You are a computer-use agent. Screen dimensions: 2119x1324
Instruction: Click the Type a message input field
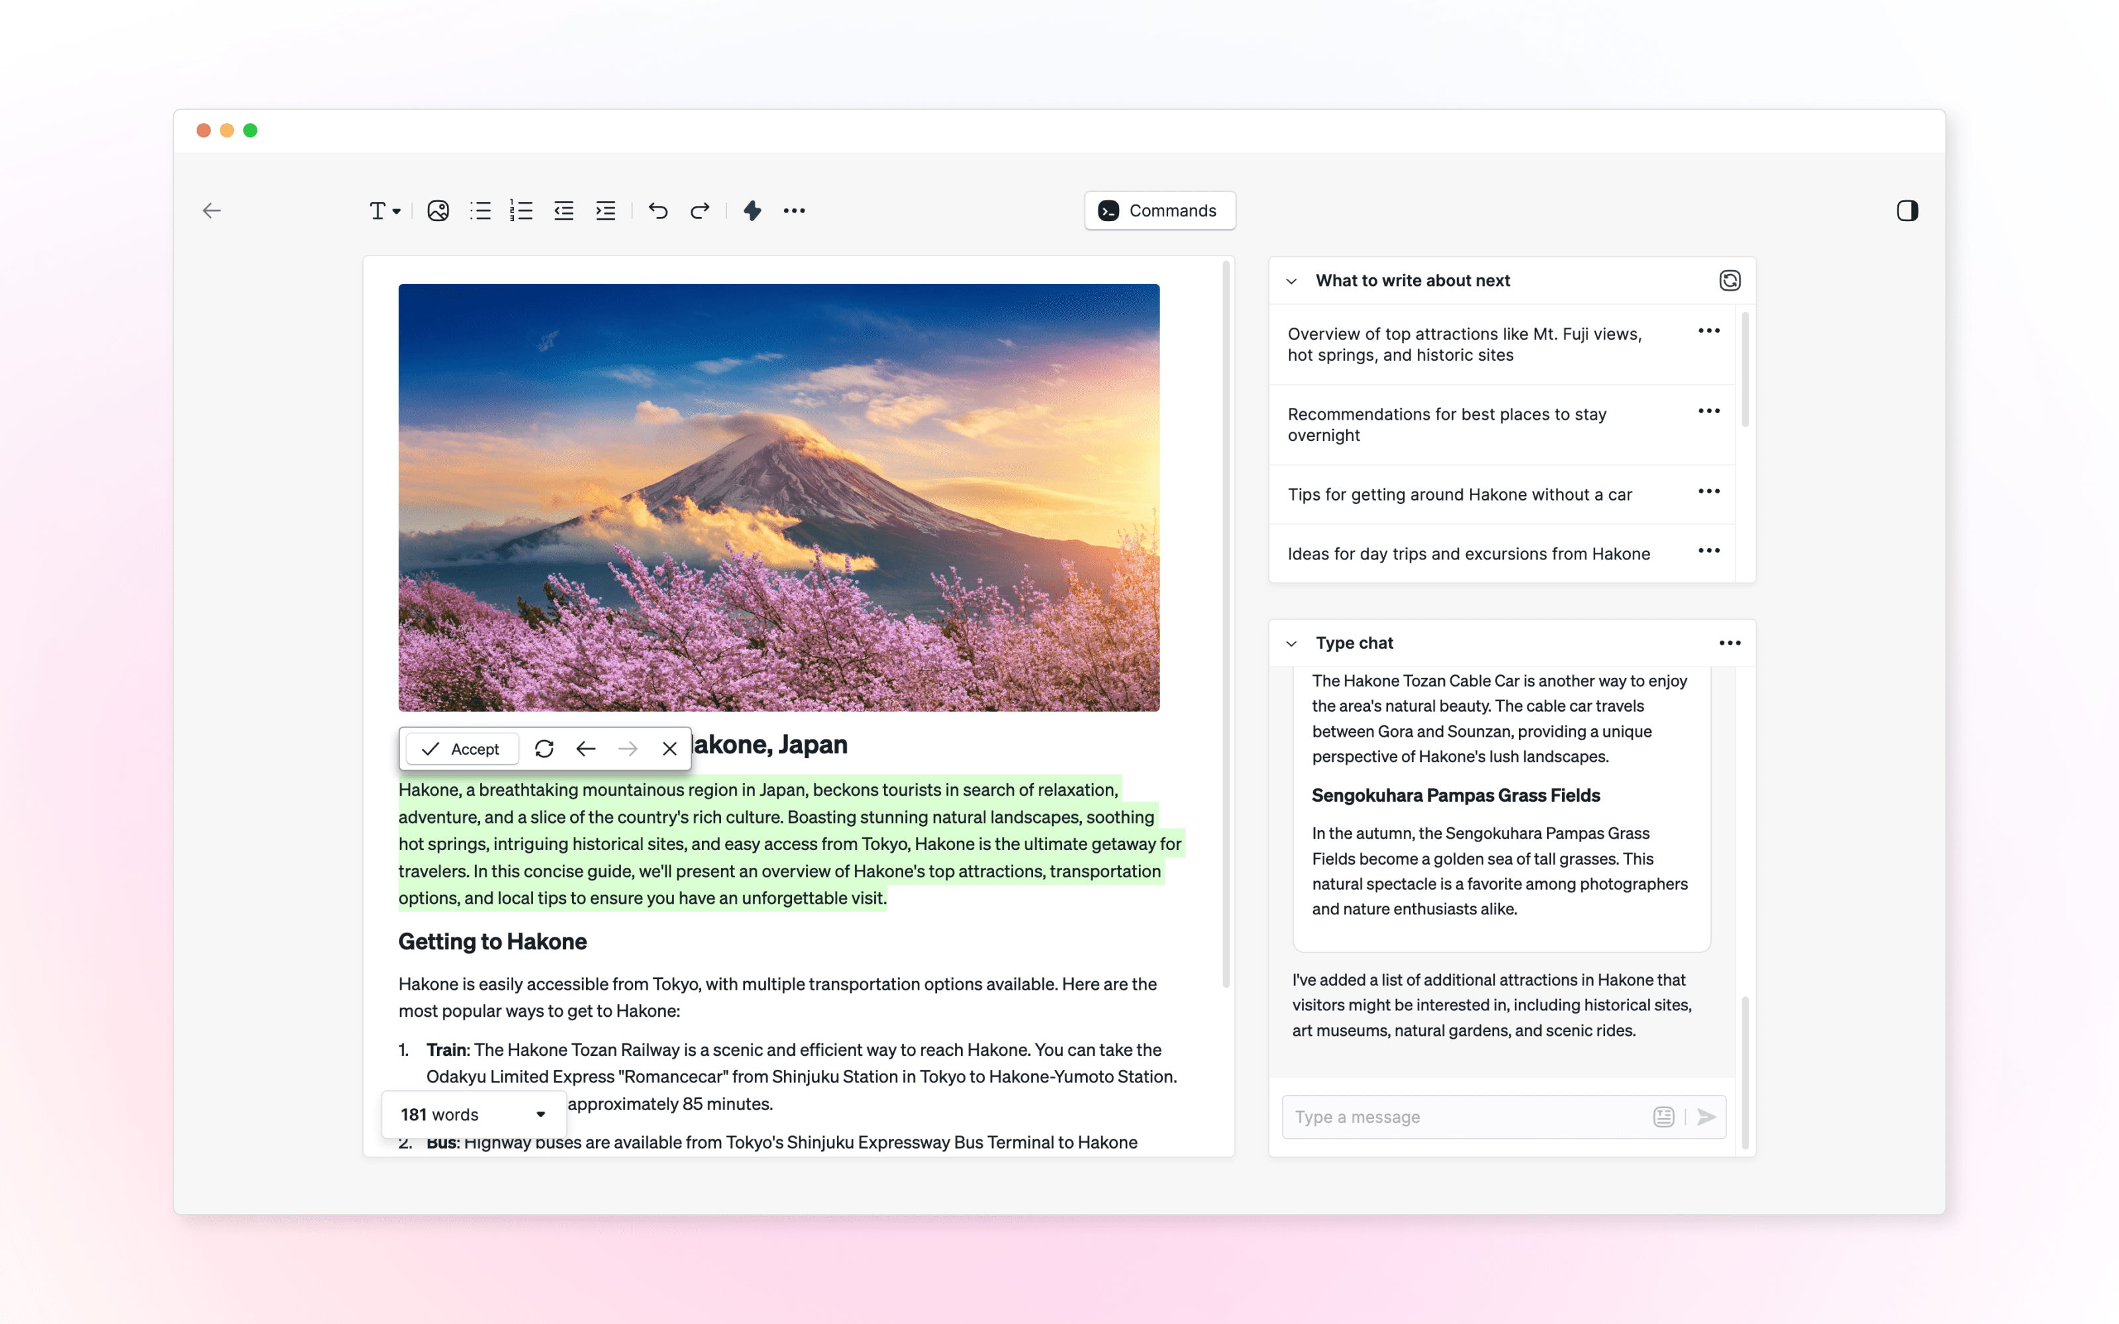[x=1467, y=1117]
